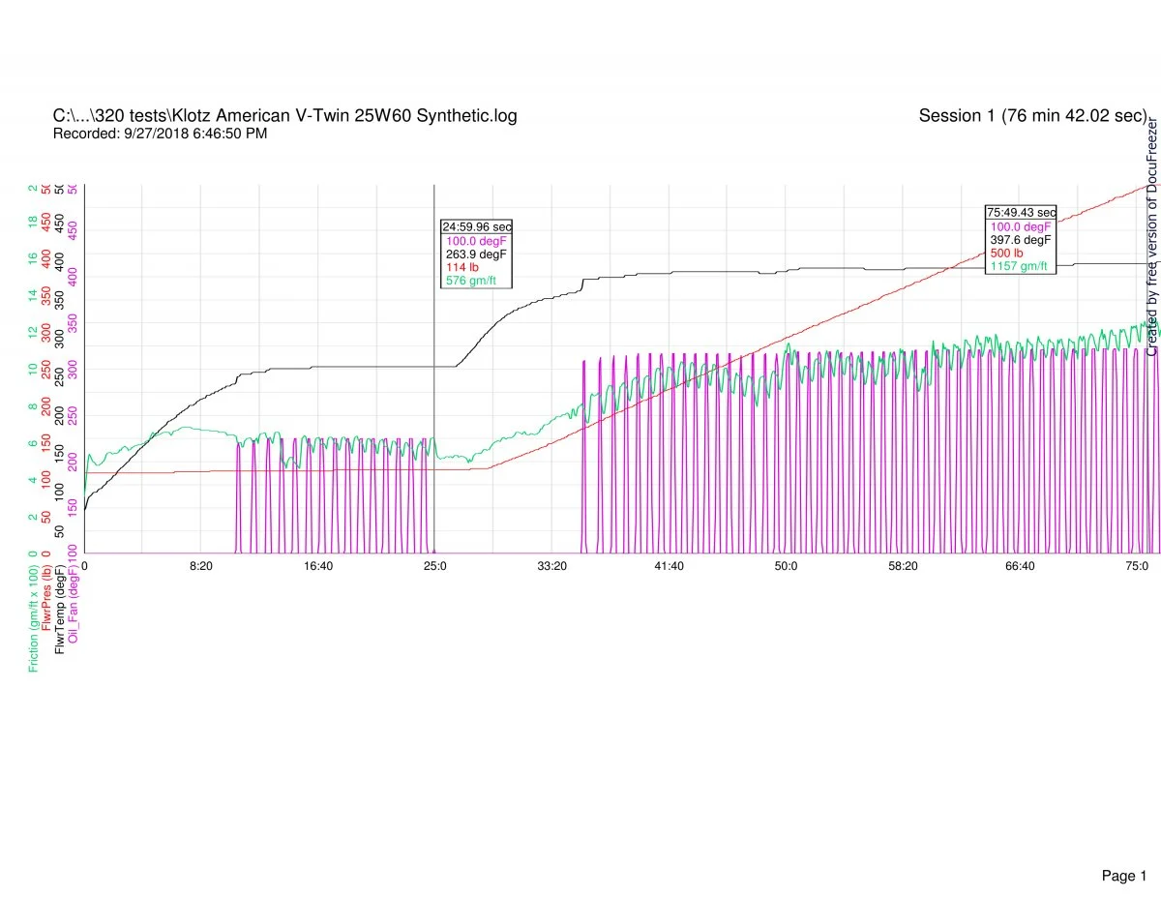This screenshot has width=1161, height=897.
Task: Click the Klotz American V-Twin log file title
Action: coord(284,116)
